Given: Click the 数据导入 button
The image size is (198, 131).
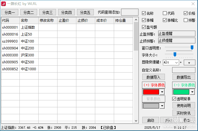Looking at the screenshot, I should pyautogui.click(x=153, y=77).
